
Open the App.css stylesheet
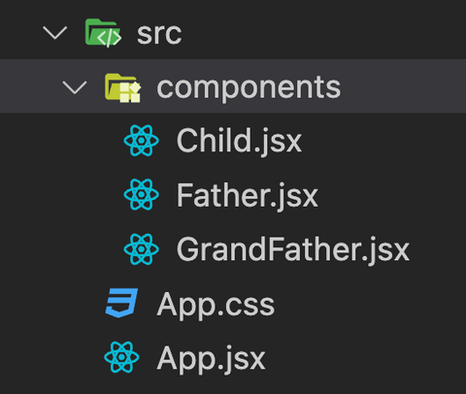click(x=216, y=305)
